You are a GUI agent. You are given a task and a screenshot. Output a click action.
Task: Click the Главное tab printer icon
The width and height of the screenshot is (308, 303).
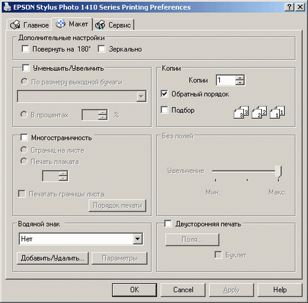point(15,25)
